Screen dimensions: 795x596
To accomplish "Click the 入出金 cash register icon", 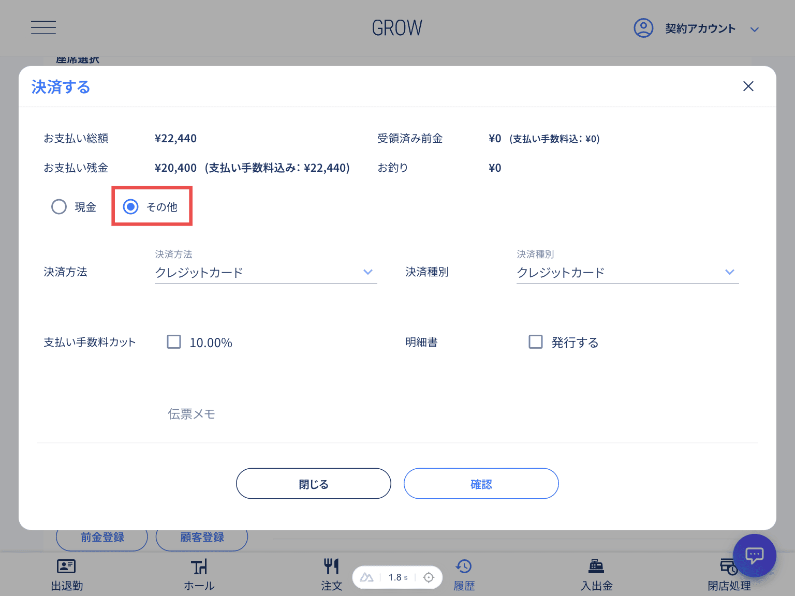I will 596,567.
